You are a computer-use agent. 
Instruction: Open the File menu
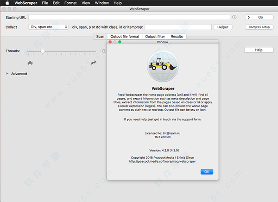point(45,3)
